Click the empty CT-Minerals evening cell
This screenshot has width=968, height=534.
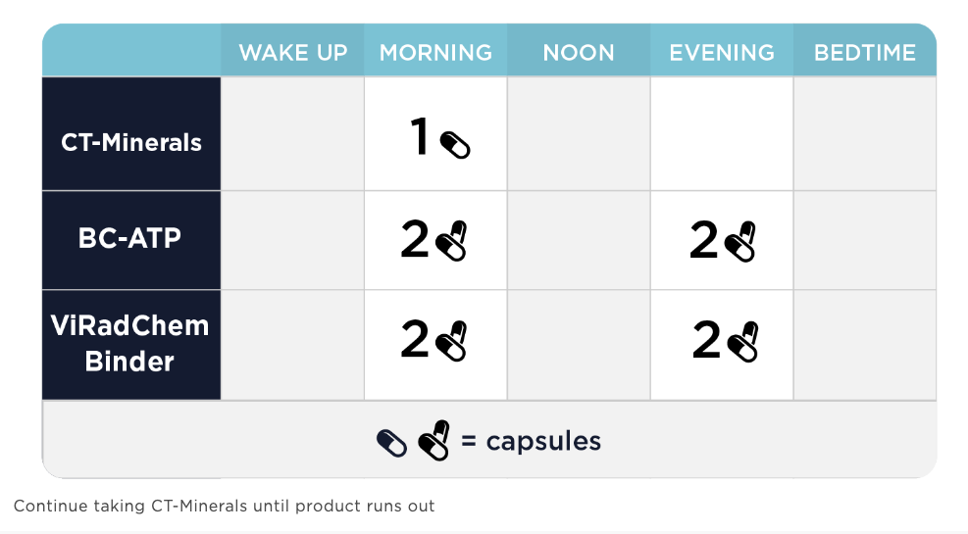coord(722,134)
